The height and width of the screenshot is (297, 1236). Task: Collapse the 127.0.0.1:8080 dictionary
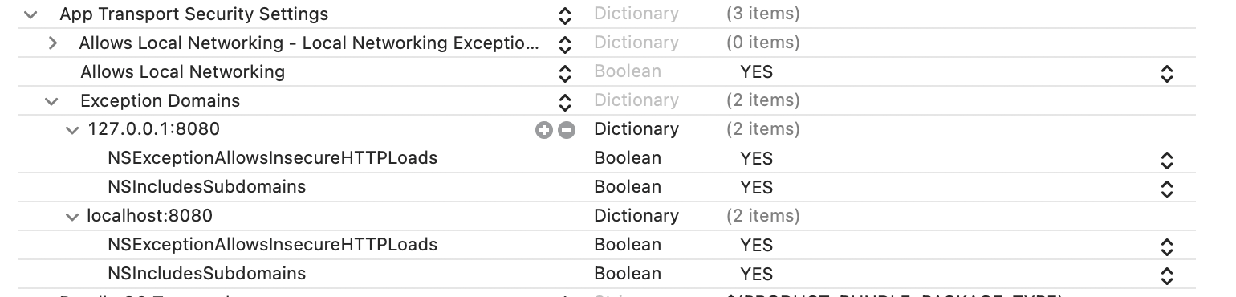coord(74,130)
